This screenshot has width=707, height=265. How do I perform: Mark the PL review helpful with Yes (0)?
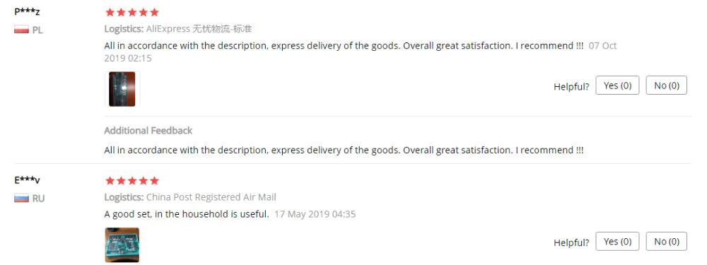pos(617,86)
